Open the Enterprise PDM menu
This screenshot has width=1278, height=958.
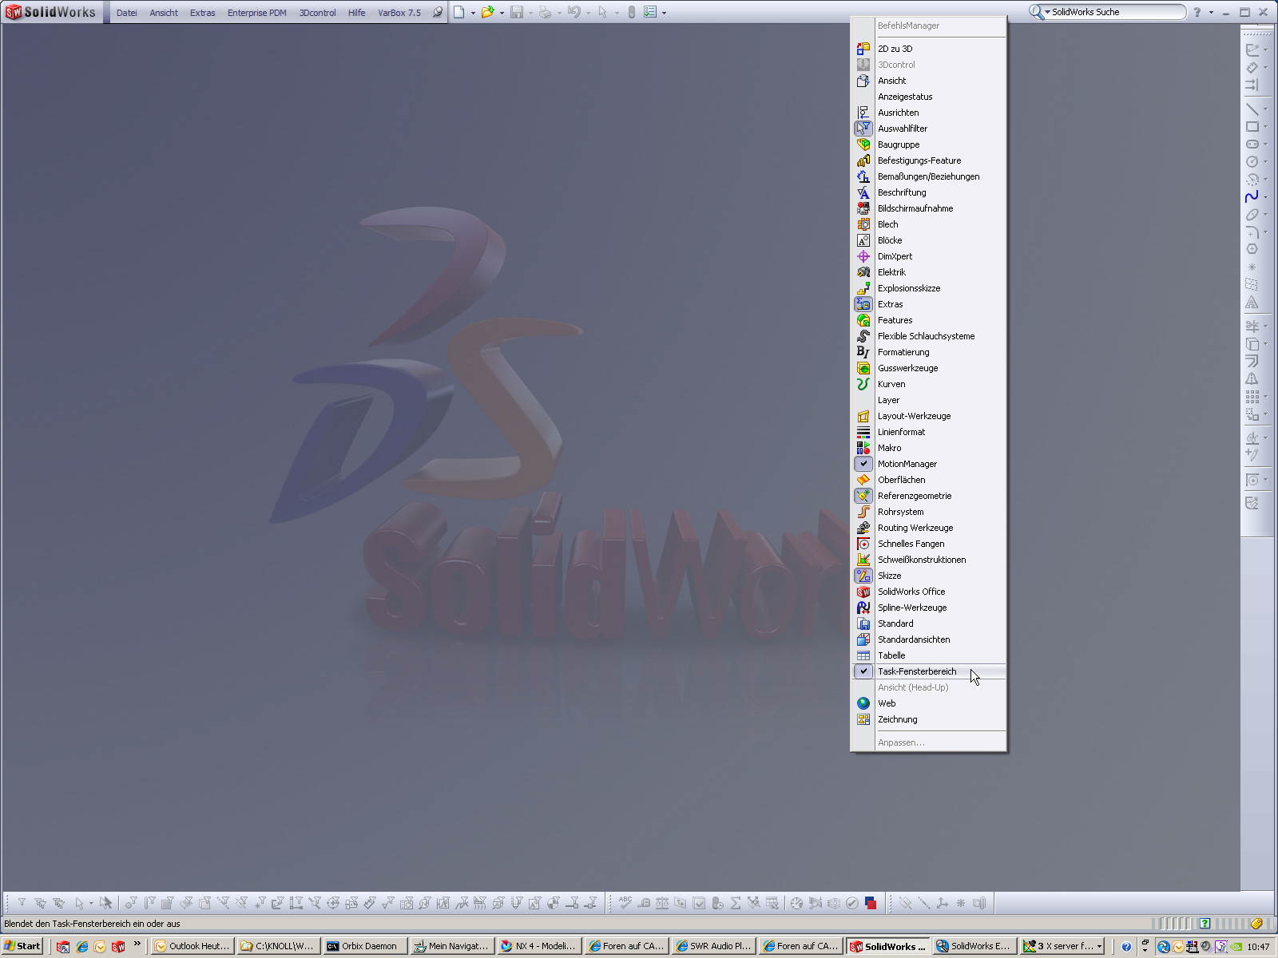pyautogui.click(x=257, y=13)
